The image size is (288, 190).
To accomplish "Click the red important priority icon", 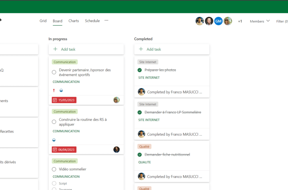I will tap(54, 90).
